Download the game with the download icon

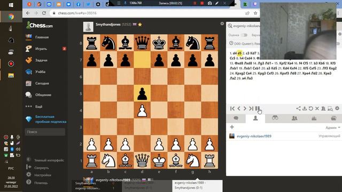pyautogui.click(x=305, y=108)
